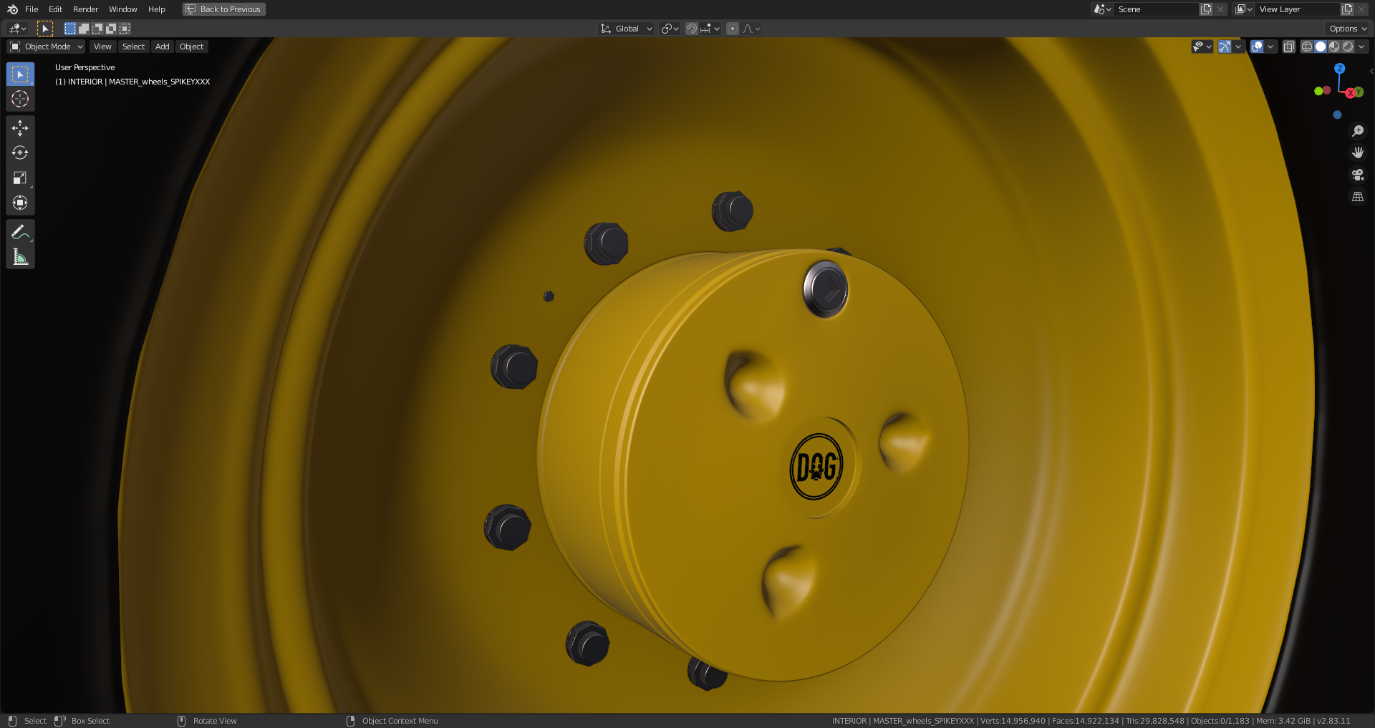The image size is (1375, 728).
Task: Click the Select Box tool icon in header
Action: tap(44, 29)
